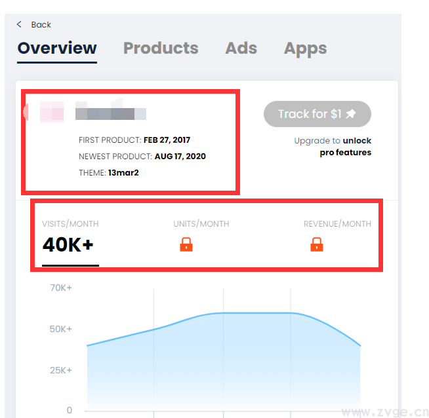429x418 pixels.
Task: Click the pin icon on Track button
Action: (351, 113)
